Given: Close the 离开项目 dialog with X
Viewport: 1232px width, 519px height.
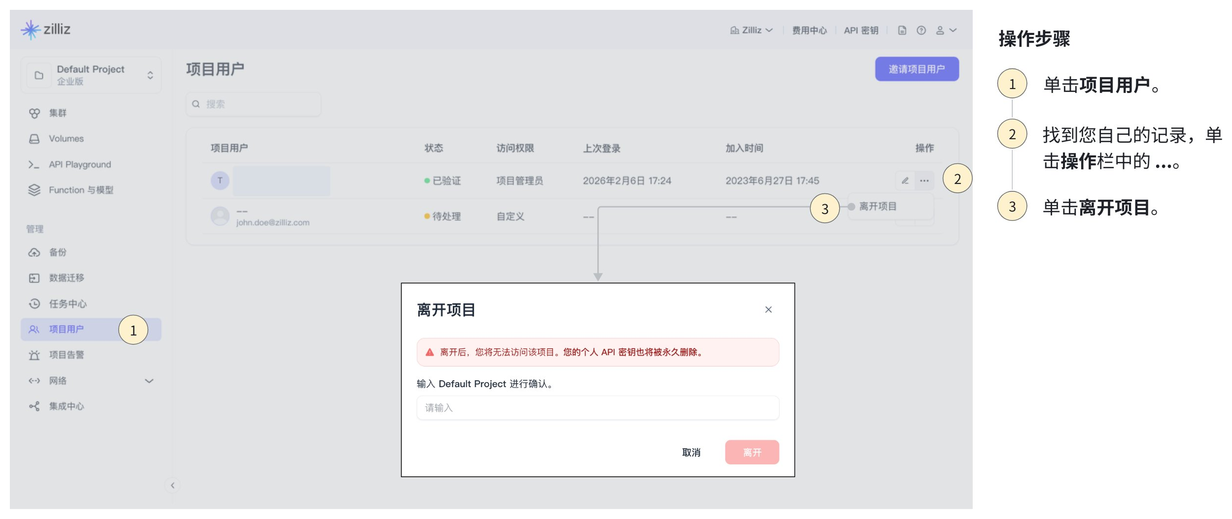Looking at the screenshot, I should point(768,309).
